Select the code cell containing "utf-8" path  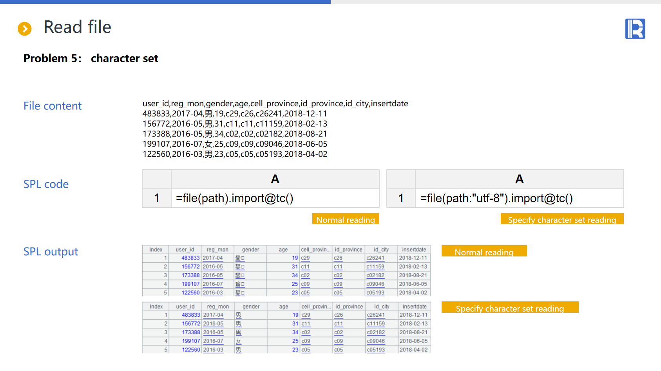pyautogui.click(x=519, y=198)
